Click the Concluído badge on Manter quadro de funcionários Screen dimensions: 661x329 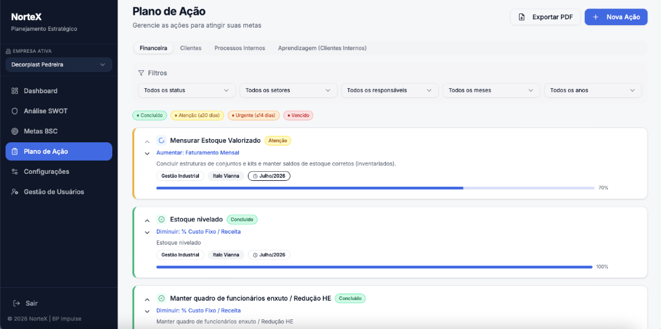(351, 298)
